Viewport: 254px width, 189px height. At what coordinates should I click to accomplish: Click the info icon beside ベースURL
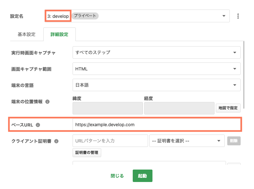pyautogui.click(x=38, y=125)
